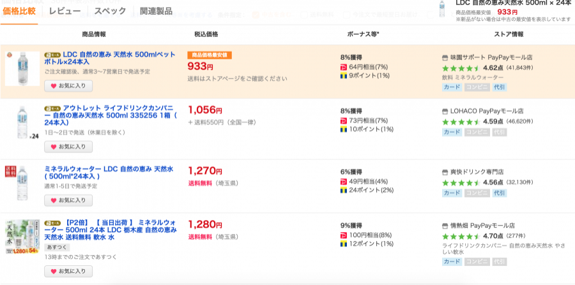Click thumbnail of the 933円 product
This screenshot has height=285, width=575.
click(23, 69)
